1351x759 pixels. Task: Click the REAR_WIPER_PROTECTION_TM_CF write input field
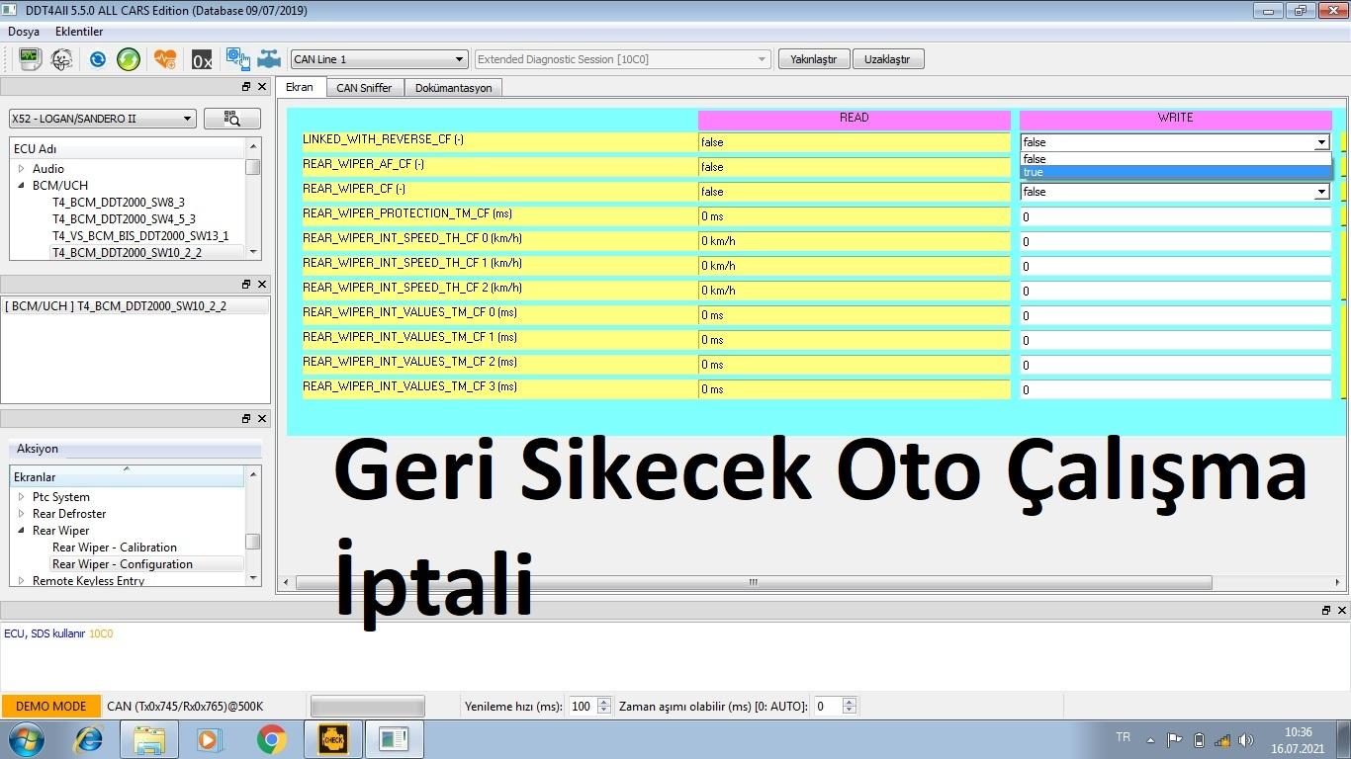point(1175,216)
